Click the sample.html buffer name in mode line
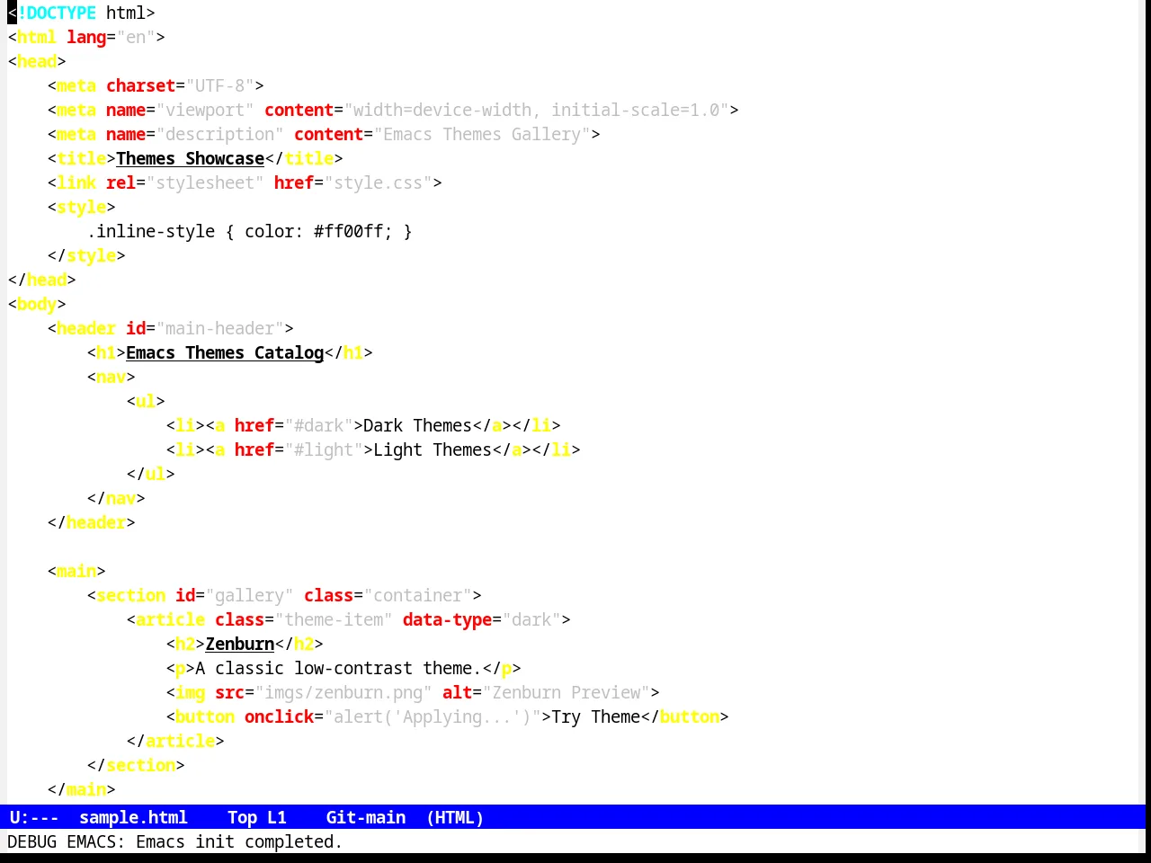 click(133, 817)
